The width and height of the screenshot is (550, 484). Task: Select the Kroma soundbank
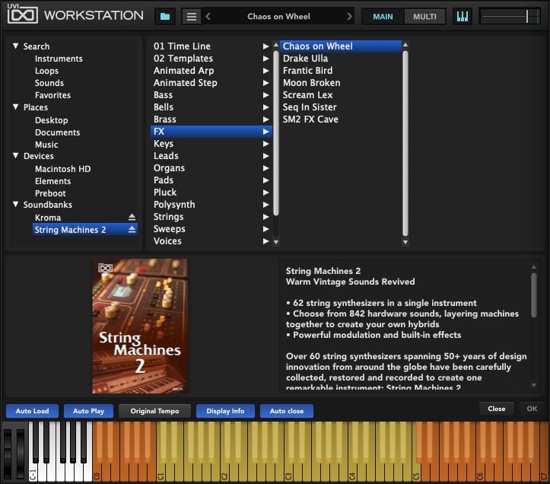coord(48,218)
